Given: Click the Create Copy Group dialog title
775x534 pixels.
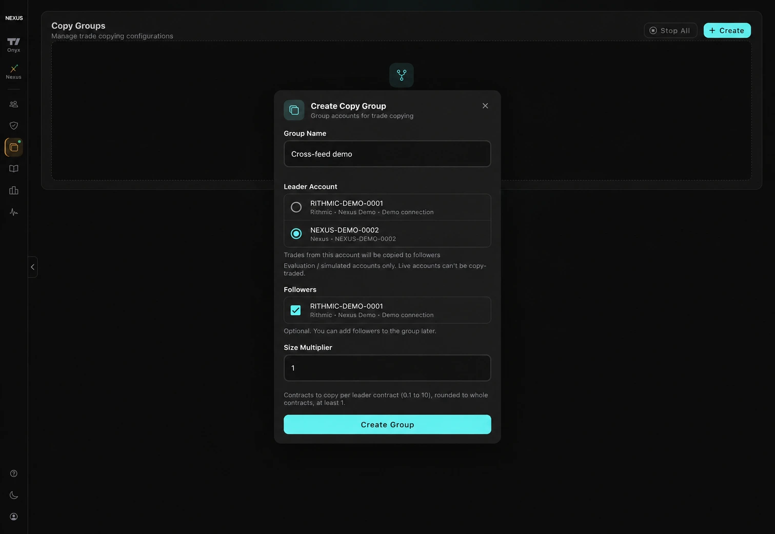Looking at the screenshot, I should (348, 106).
